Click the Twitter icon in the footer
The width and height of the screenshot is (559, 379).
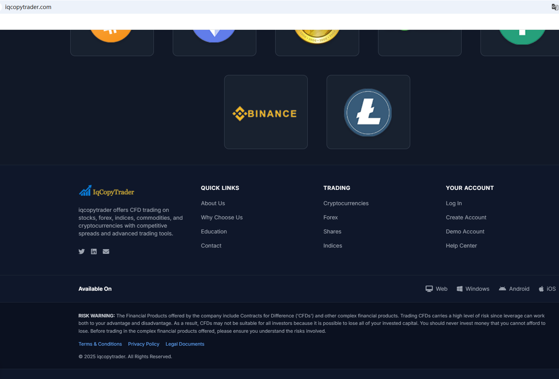(82, 251)
